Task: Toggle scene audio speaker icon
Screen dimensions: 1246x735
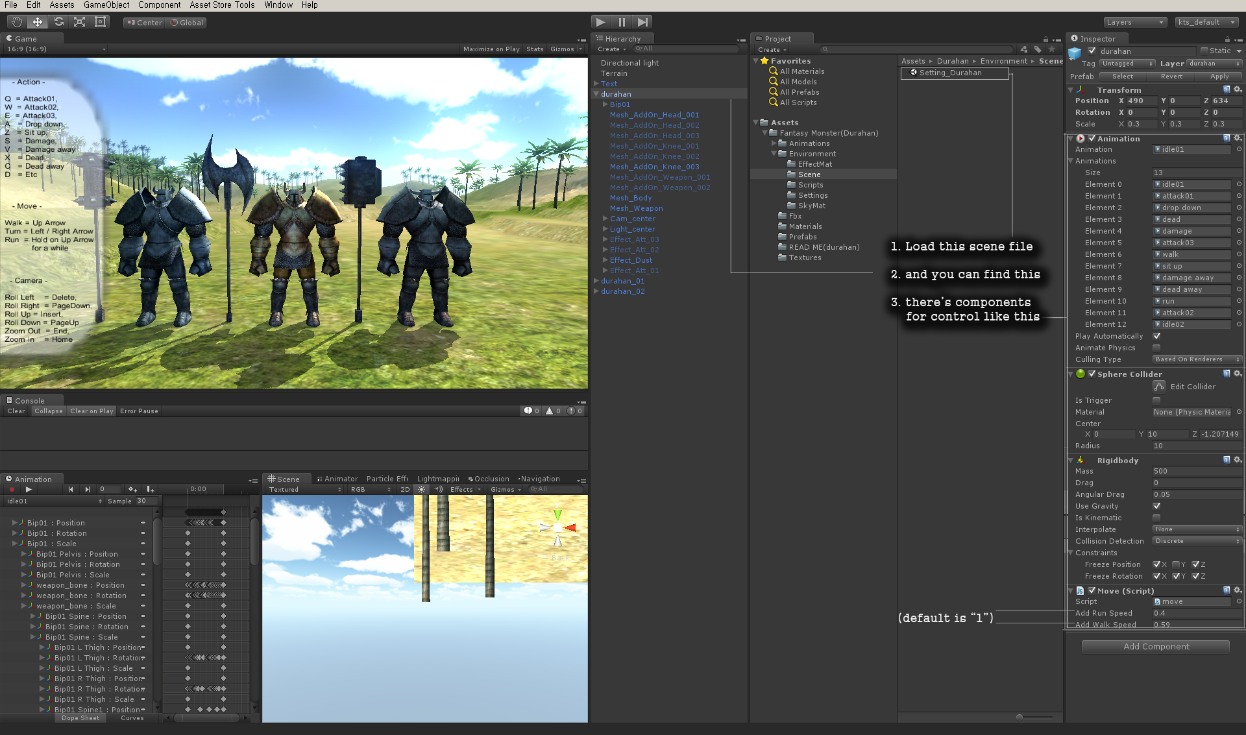Action: 438,489
